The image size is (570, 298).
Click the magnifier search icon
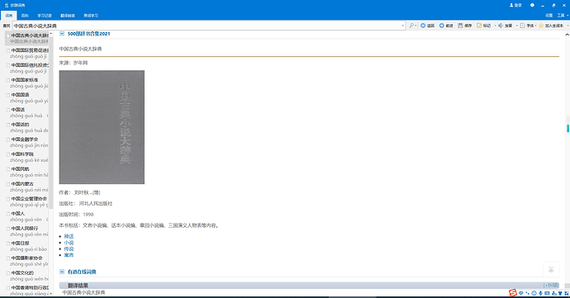click(411, 26)
